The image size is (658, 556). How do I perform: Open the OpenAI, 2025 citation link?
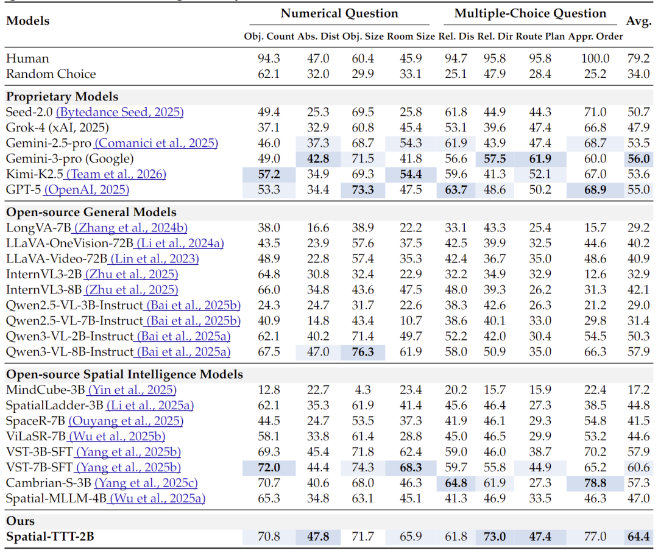pyautogui.click(x=87, y=190)
